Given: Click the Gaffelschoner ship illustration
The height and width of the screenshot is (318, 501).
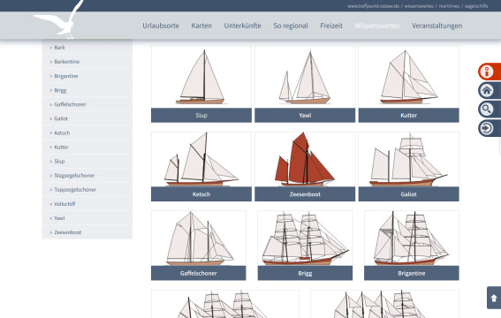Looking at the screenshot, I should 199,238.
